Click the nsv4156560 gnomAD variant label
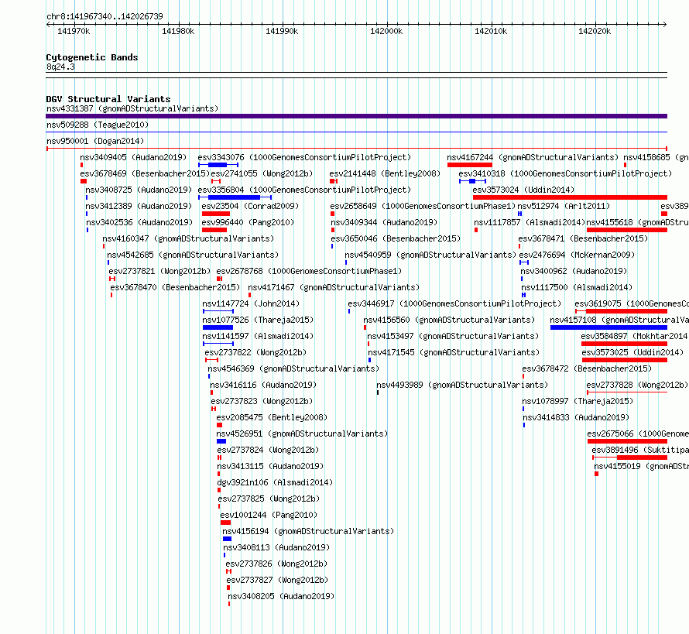This screenshot has height=634, width=689. point(449,320)
